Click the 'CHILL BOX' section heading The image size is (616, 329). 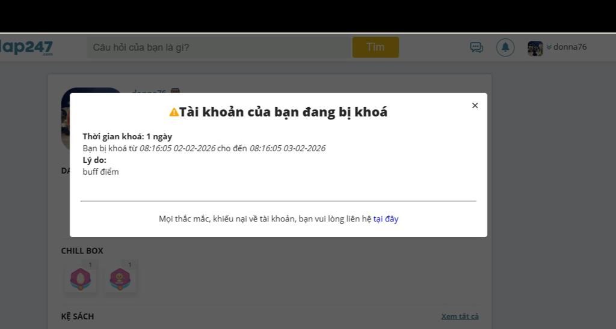(82, 250)
